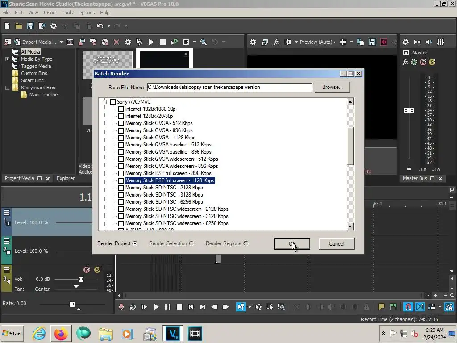
Task: Remove selected media using red X icon
Action: [x=116, y=42]
